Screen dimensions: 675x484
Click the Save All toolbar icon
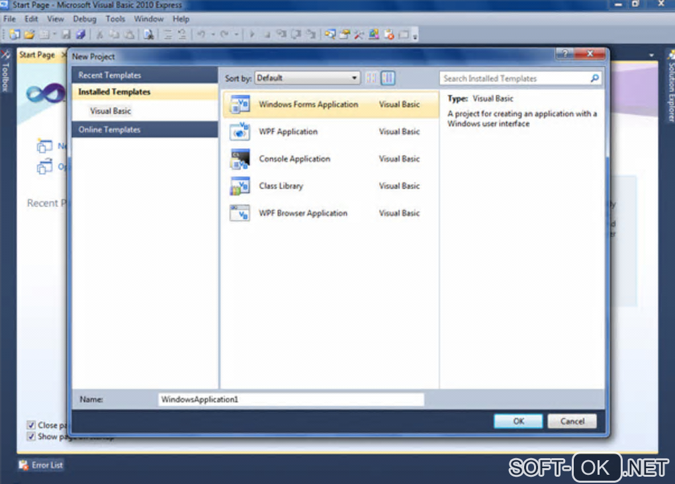[81, 34]
